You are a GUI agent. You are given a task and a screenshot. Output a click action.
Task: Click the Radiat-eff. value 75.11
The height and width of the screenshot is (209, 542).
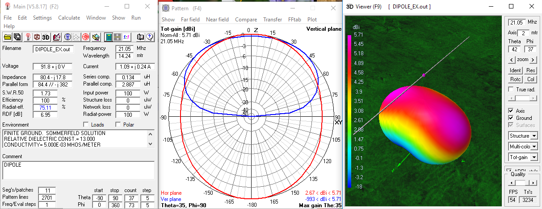[x=46, y=107]
